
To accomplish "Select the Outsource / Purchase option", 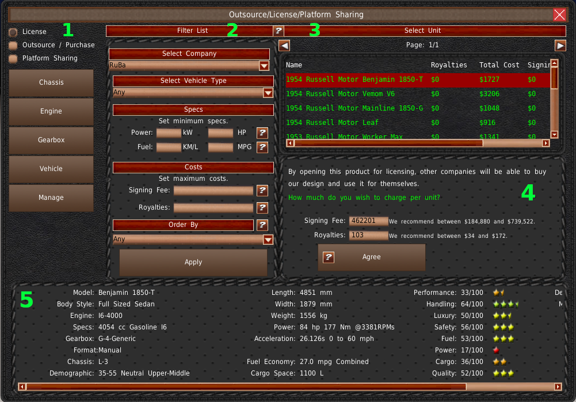I will [x=13, y=45].
